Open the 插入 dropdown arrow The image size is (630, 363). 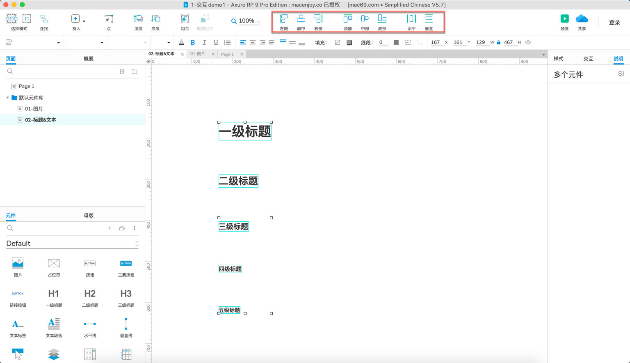coord(84,21)
